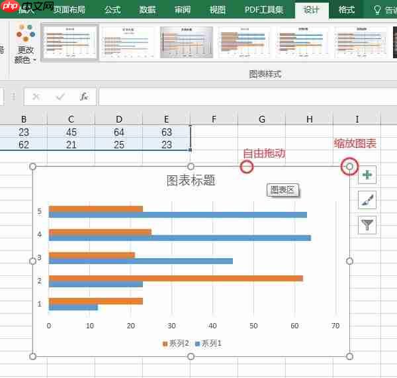Click the formula bar confirm checkmark
This screenshot has height=378, width=397.
point(60,97)
